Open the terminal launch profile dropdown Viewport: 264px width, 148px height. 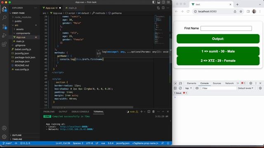(144, 111)
